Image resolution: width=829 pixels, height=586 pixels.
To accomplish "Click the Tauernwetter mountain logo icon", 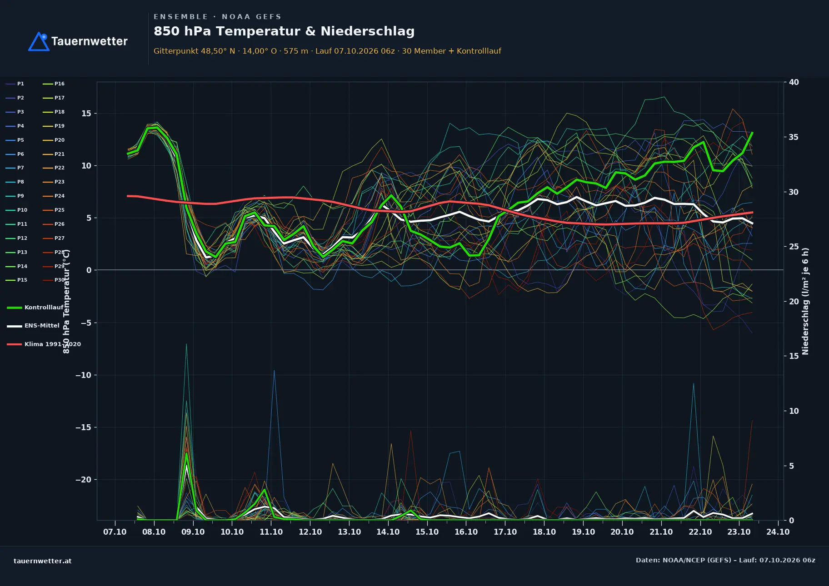I will pyautogui.click(x=39, y=41).
